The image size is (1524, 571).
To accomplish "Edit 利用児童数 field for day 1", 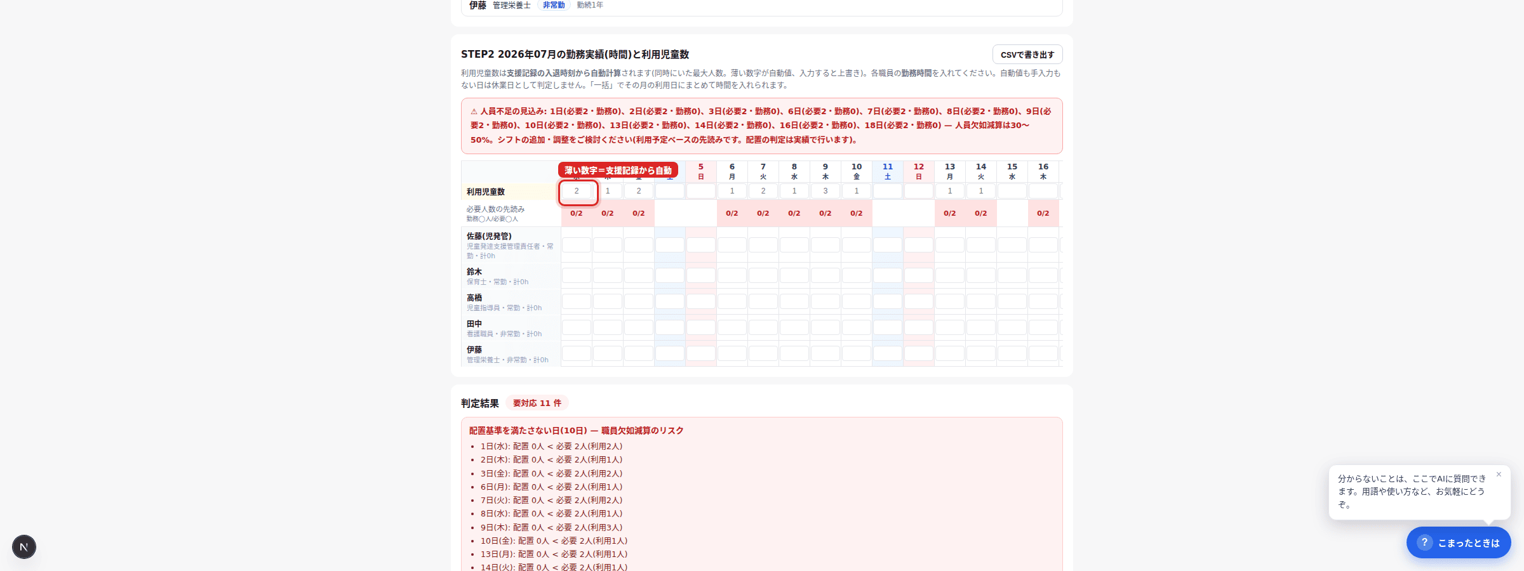I will tap(577, 191).
